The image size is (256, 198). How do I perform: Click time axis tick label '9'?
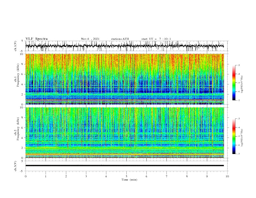207,176
